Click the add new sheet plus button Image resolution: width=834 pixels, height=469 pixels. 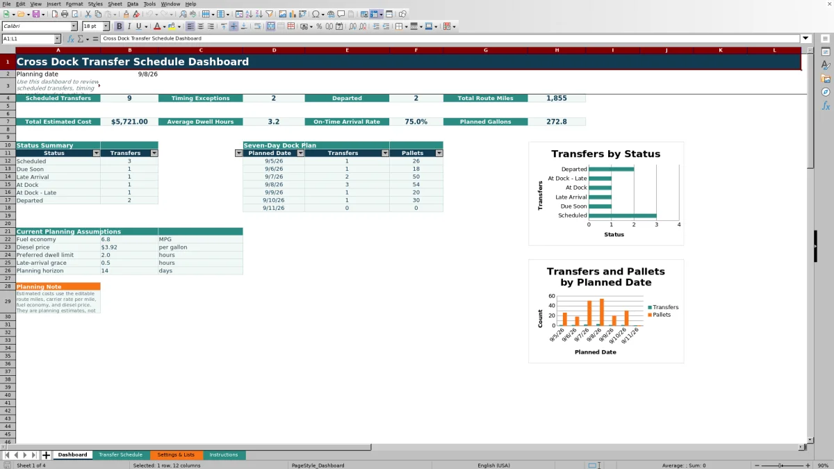[47, 455]
